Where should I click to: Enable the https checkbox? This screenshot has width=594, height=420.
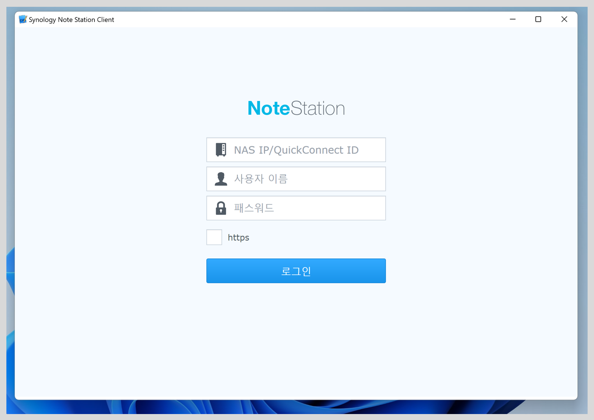coord(214,237)
